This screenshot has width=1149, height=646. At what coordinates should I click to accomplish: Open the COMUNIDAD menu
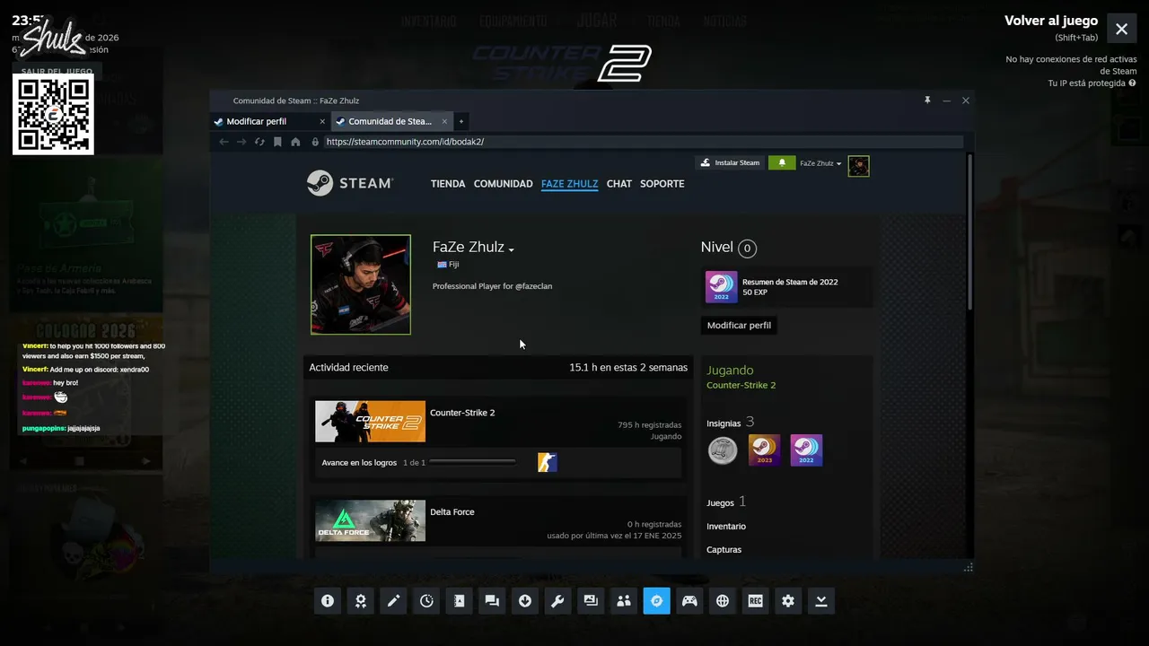pyautogui.click(x=503, y=184)
